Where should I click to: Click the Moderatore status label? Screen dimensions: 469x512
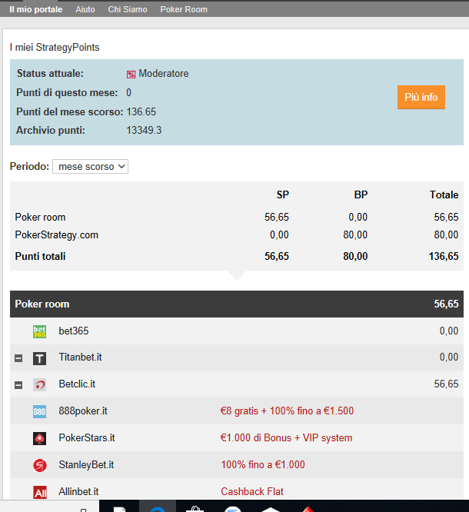coord(164,74)
